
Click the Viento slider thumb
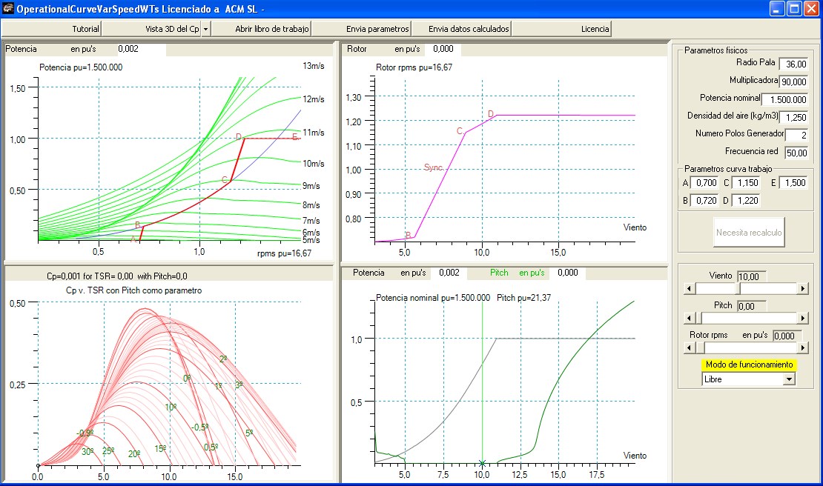(737, 288)
